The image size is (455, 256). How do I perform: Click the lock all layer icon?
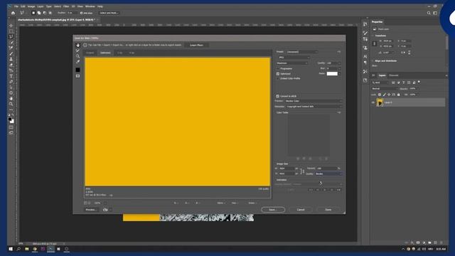coord(398,95)
